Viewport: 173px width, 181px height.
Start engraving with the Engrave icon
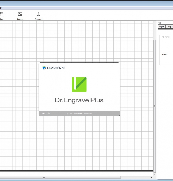click(x=39, y=16)
